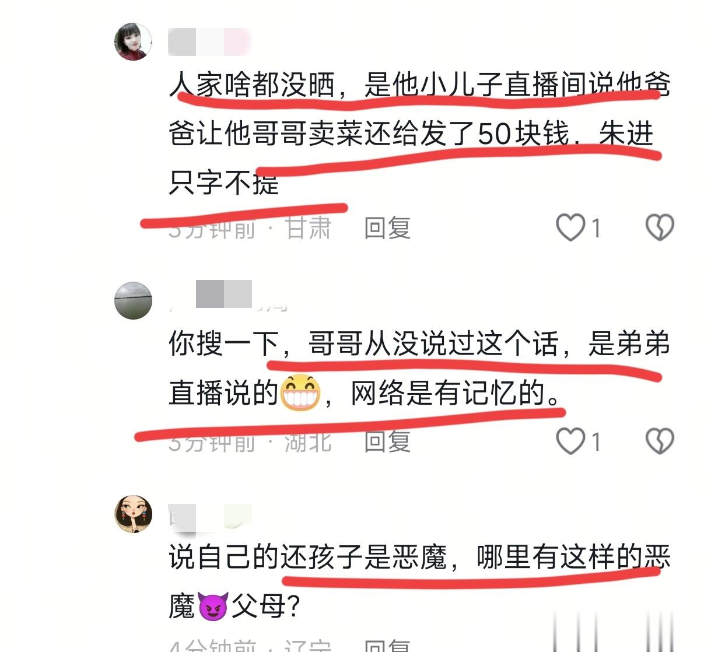711x652 pixels.
Task: Open the gray landscape avatar profile
Action: [x=134, y=300]
